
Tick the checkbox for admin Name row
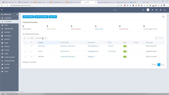tap(25, 46)
